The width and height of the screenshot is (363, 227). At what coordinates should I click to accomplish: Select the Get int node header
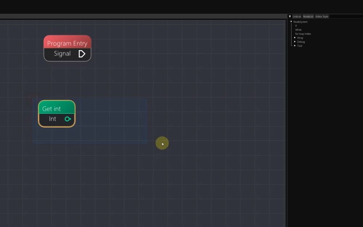[x=57, y=107]
